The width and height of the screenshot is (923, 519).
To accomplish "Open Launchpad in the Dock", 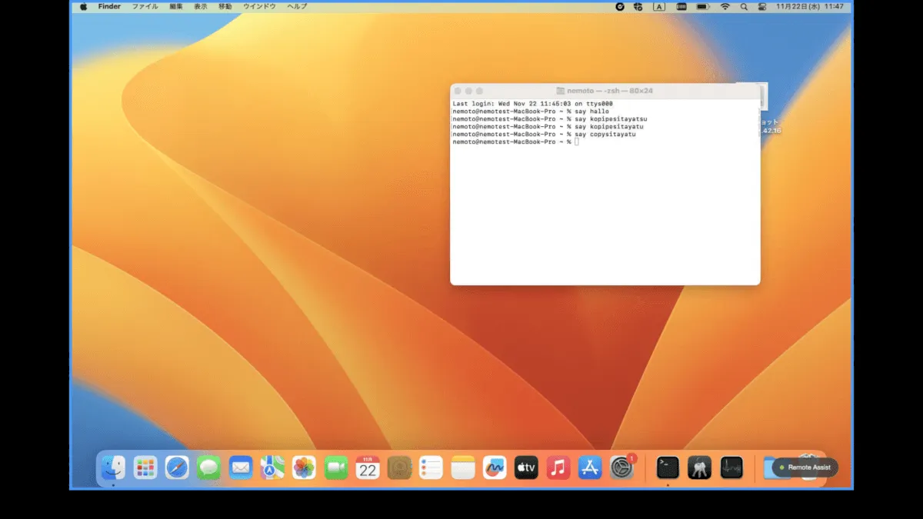I will [145, 467].
